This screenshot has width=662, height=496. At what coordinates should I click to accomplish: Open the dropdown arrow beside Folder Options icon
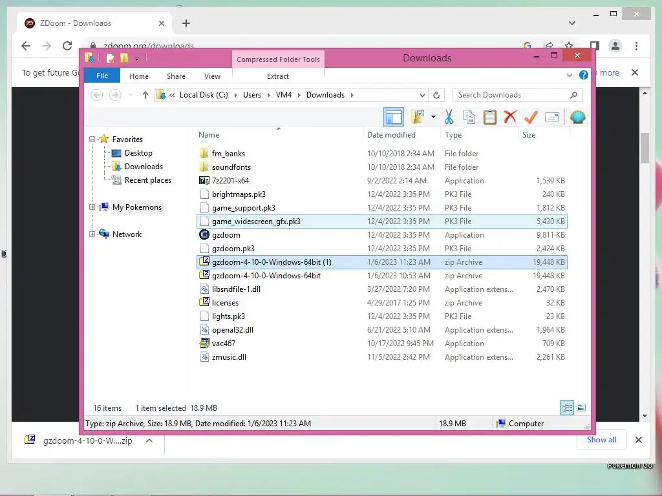coord(433,117)
